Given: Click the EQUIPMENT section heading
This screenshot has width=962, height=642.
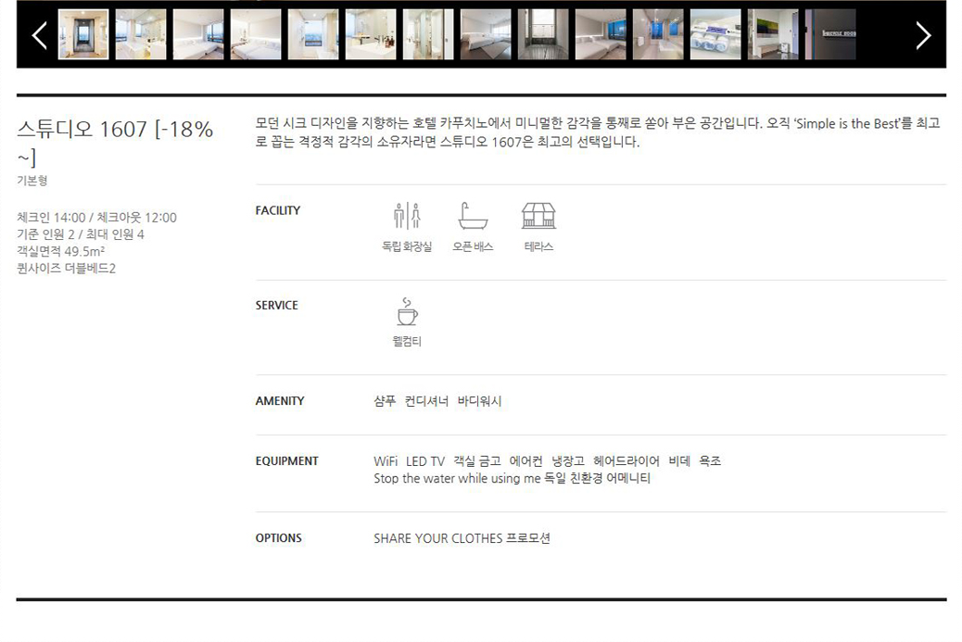Looking at the screenshot, I should pos(286,461).
